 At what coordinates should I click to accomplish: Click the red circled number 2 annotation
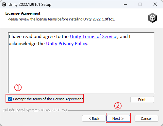point(118,106)
